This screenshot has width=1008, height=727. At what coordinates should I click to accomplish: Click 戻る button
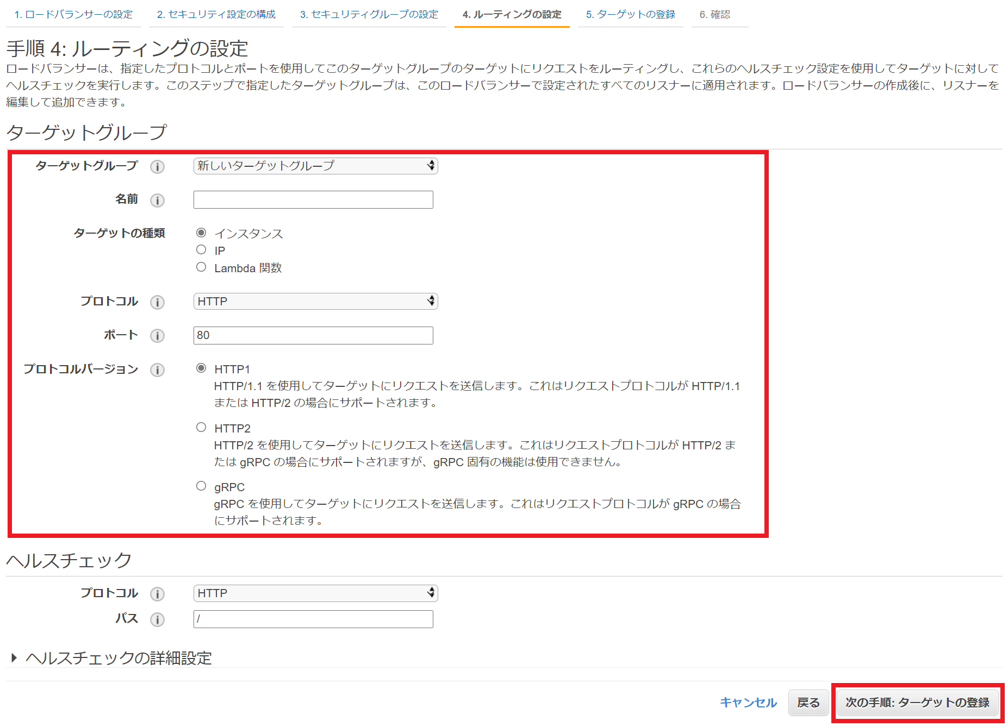coord(808,703)
